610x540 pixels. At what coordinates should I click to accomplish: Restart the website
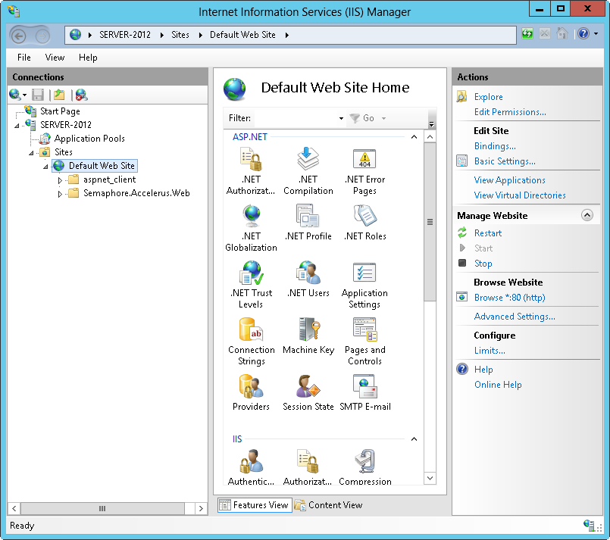[488, 233]
